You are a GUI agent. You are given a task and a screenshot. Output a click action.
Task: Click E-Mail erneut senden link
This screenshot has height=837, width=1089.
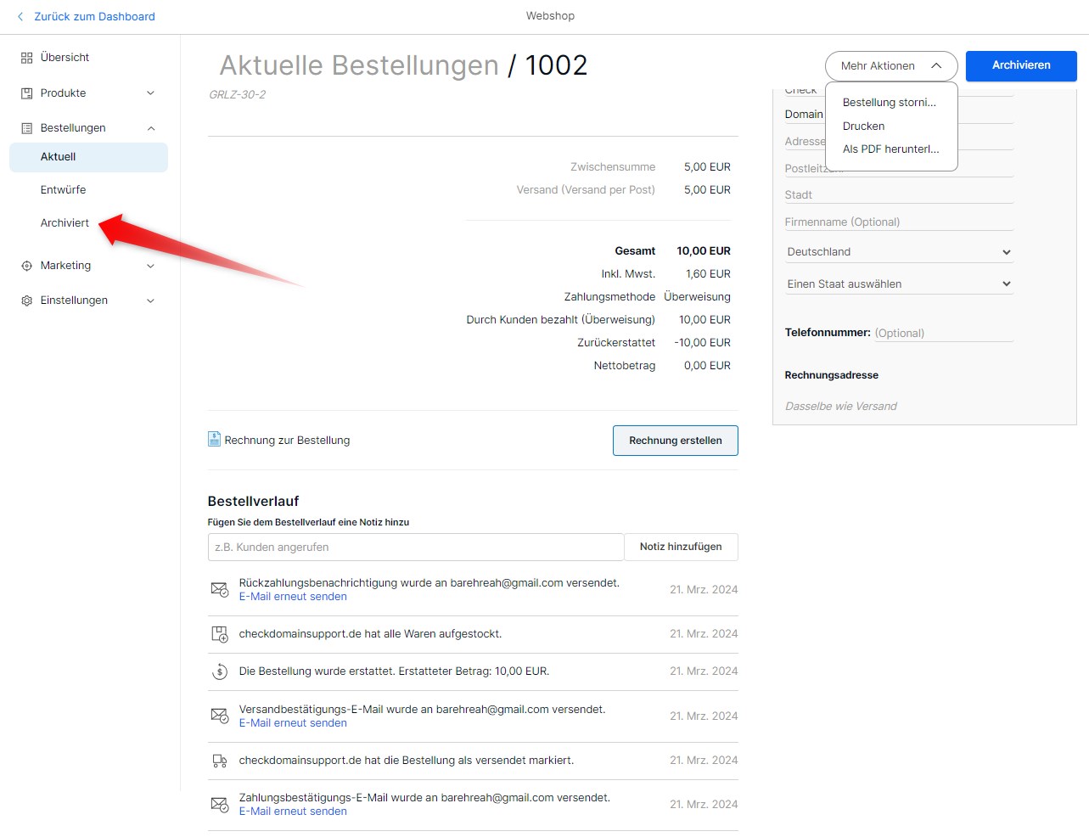(292, 596)
